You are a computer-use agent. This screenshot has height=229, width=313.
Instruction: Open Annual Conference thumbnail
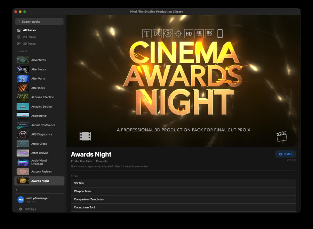point(23,125)
